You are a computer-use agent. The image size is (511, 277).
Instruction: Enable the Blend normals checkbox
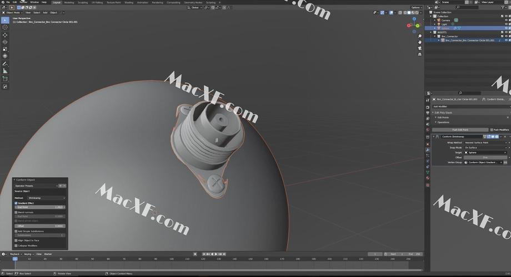(x=16, y=212)
